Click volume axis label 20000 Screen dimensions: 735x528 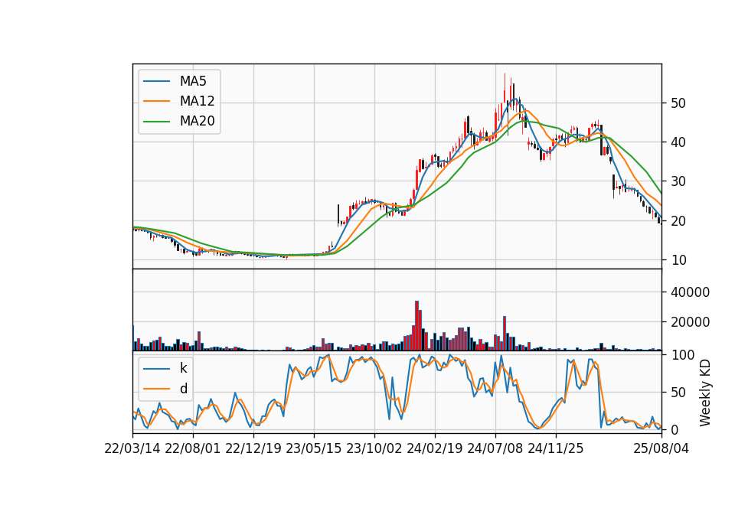pyautogui.click(x=691, y=322)
